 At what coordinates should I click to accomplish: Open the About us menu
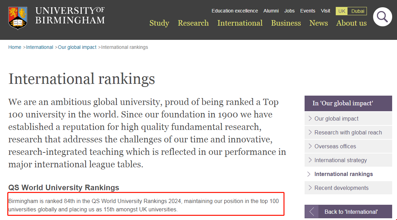351,23
